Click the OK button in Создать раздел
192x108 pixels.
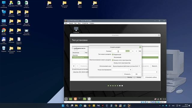click(x=136, y=74)
